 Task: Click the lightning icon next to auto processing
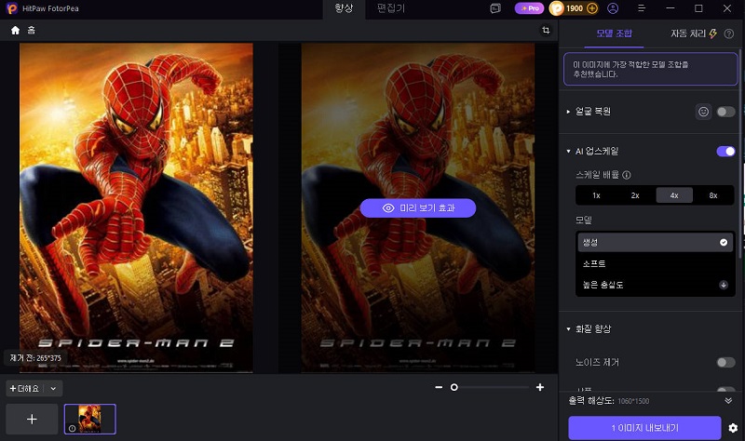[x=713, y=33]
